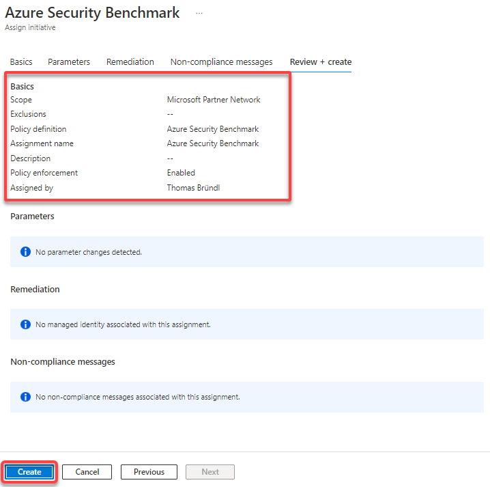The image size is (490, 487).
Task: Click the greyed-out Next button
Action: (210, 472)
